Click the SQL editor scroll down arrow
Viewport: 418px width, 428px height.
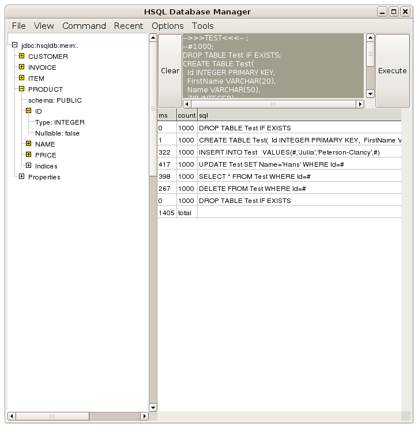coord(370,94)
